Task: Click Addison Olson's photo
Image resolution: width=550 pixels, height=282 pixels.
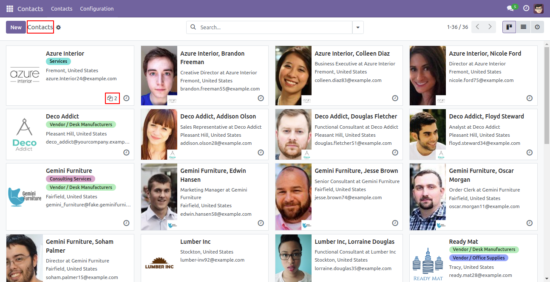Action: [159, 134]
